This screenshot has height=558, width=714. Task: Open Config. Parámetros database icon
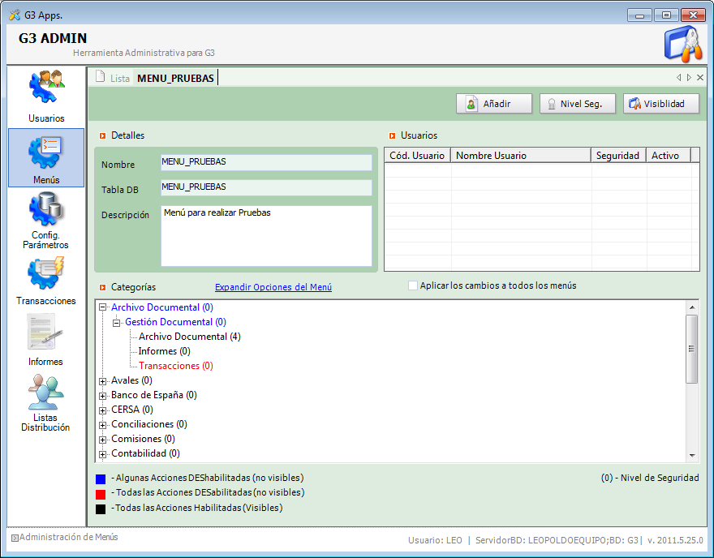coord(46,211)
